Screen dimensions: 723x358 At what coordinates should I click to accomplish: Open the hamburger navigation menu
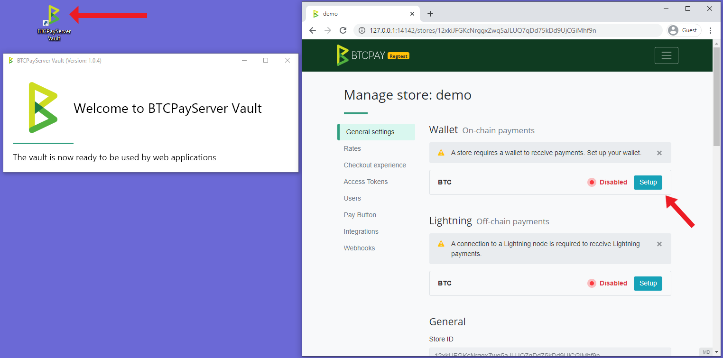click(666, 55)
